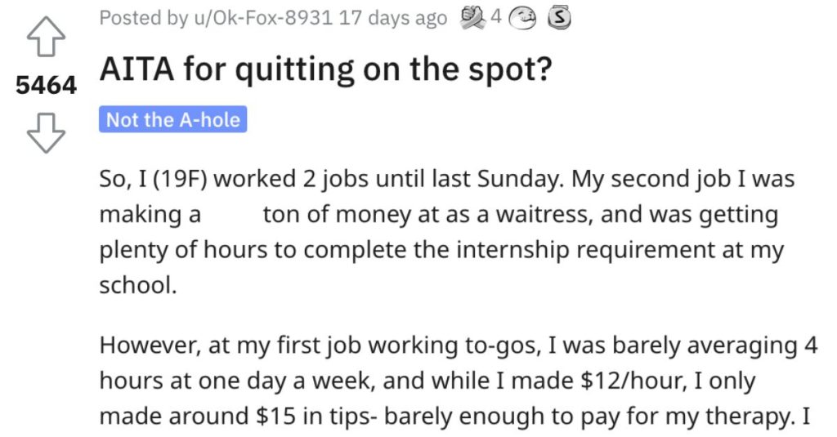Image resolution: width=837 pixels, height=437 pixels.
Task: Upvote the post with the up arrow
Action: (x=46, y=36)
